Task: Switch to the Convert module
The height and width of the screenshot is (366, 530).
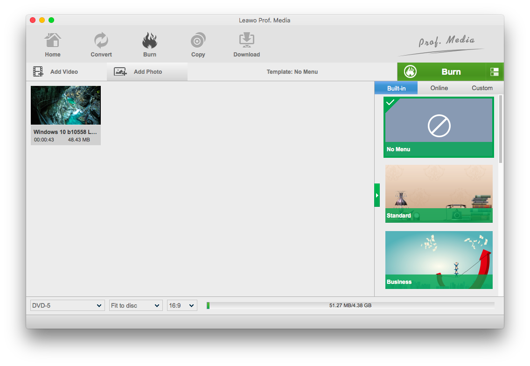Action: [x=101, y=41]
